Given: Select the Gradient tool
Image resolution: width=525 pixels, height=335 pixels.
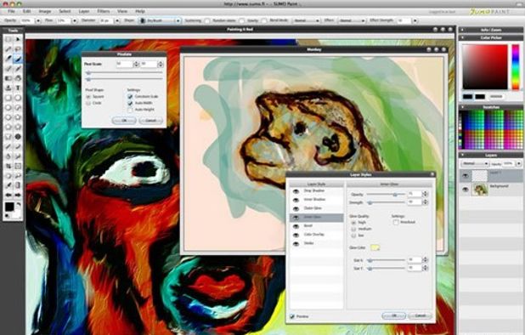Looking at the screenshot, I should pyautogui.click(x=8, y=78).
